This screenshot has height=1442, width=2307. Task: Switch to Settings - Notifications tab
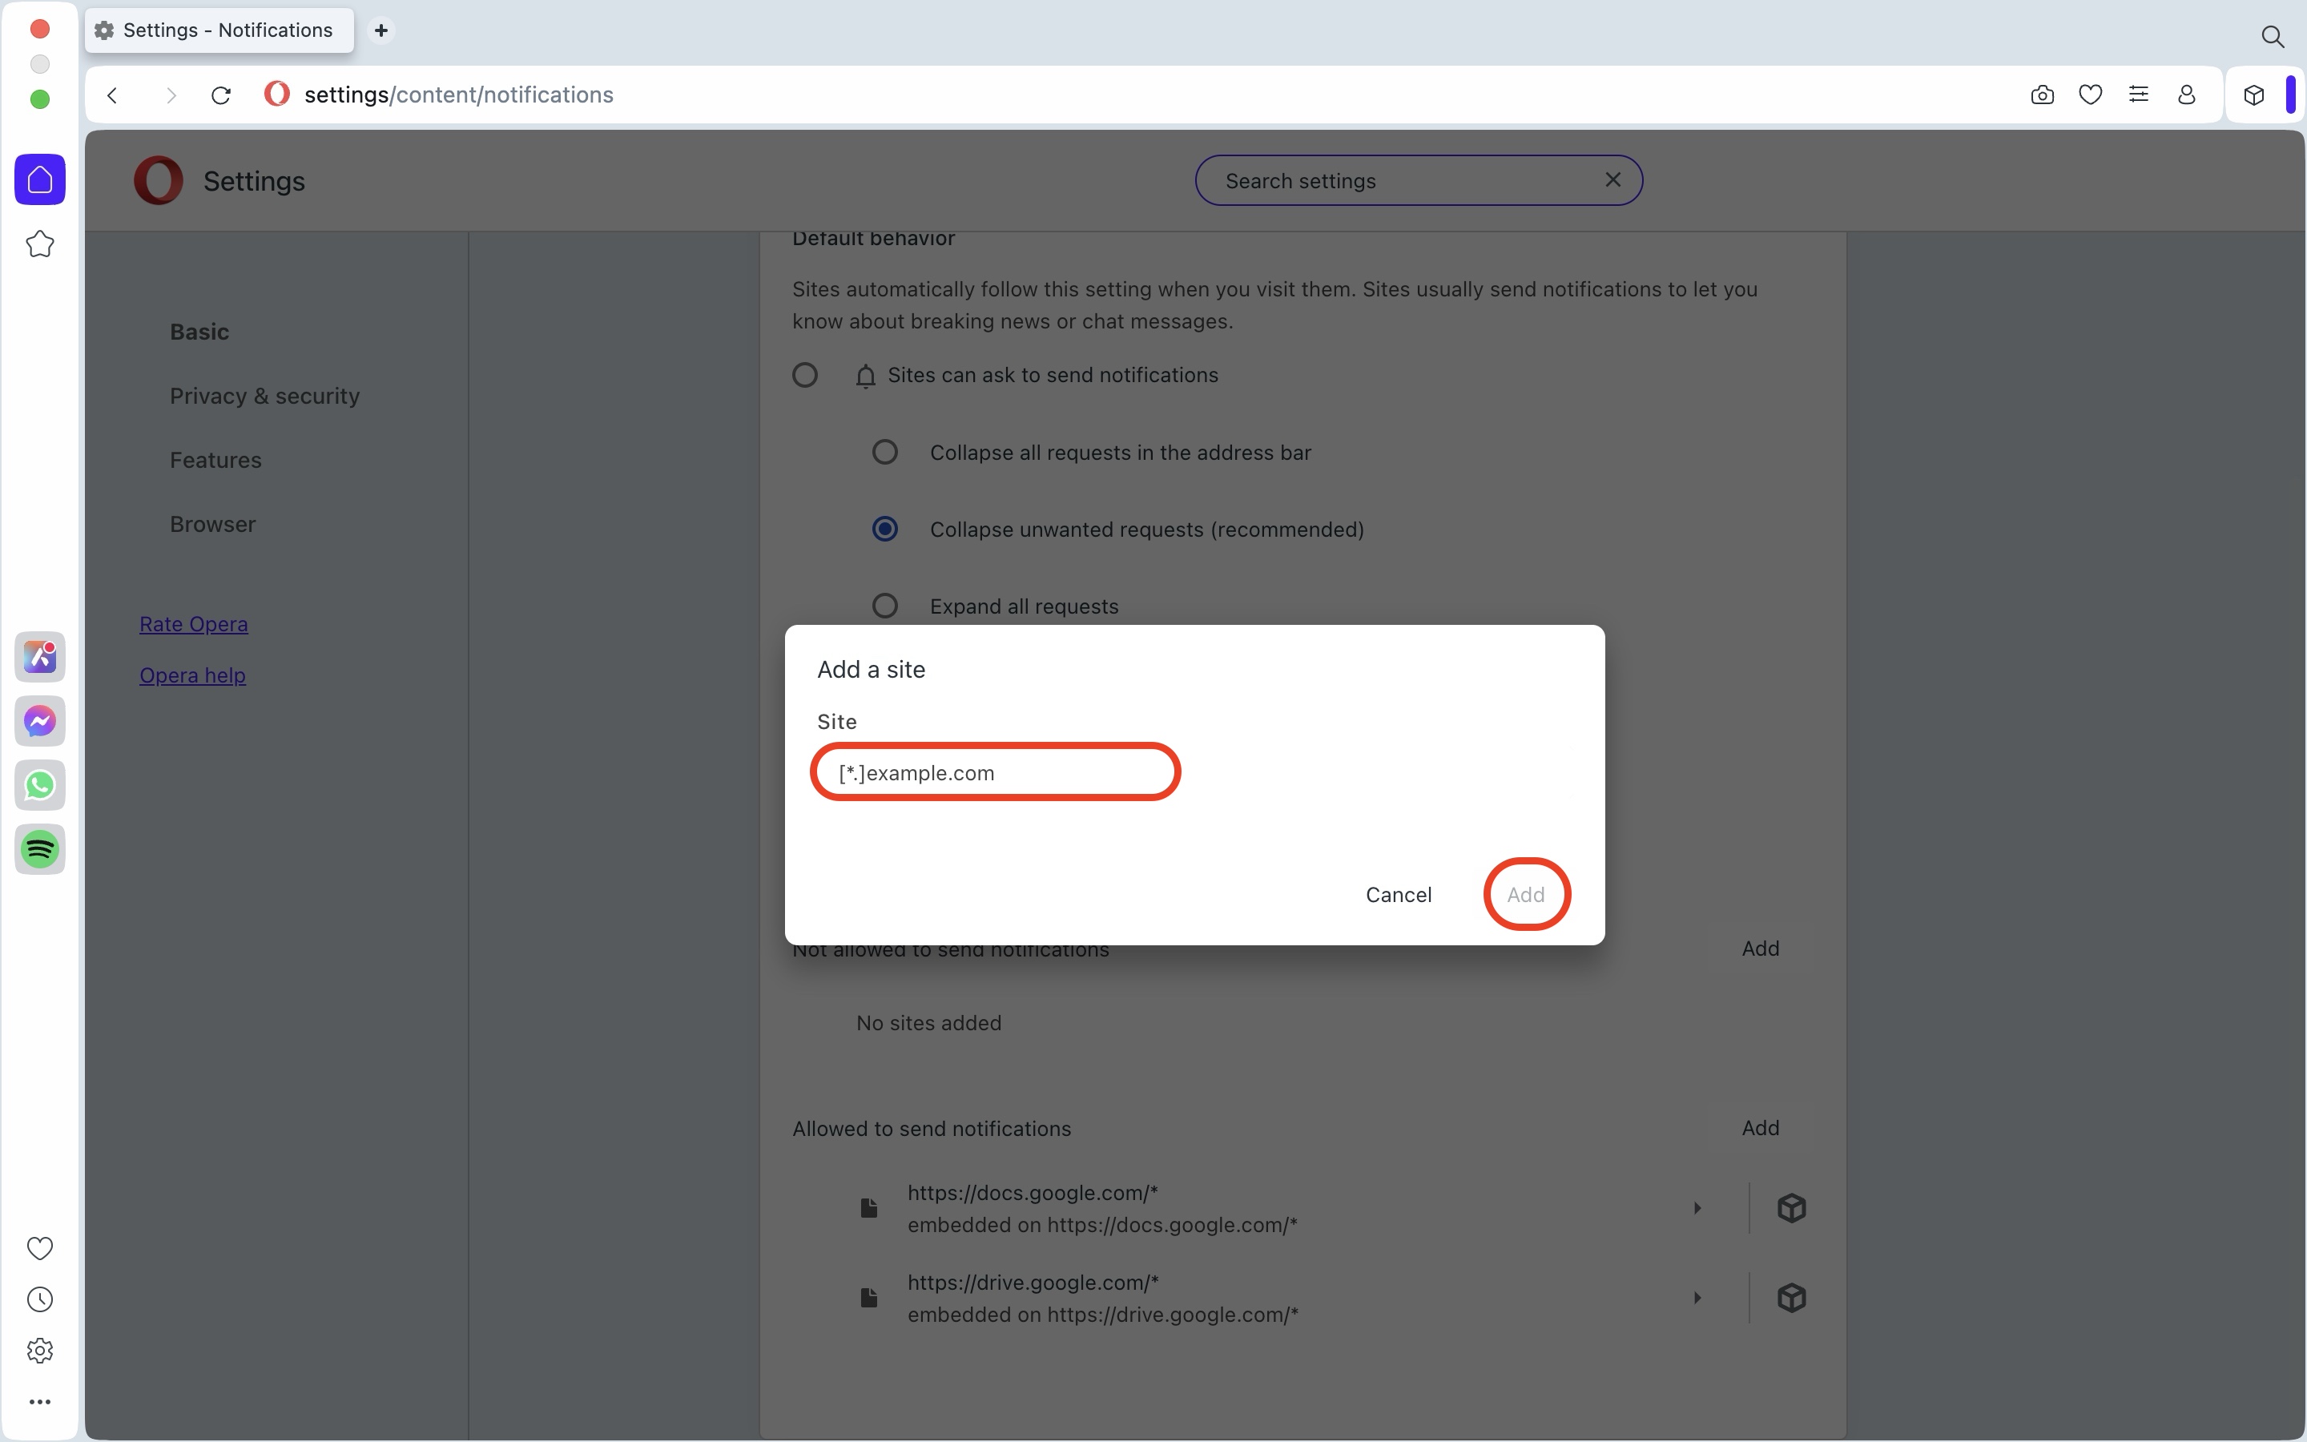(219, 30)
